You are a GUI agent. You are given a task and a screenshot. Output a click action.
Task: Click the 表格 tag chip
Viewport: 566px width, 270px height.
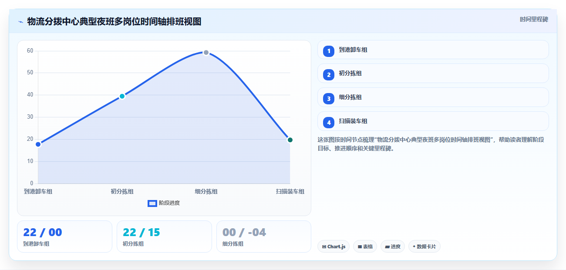click(x=365, y=247)
